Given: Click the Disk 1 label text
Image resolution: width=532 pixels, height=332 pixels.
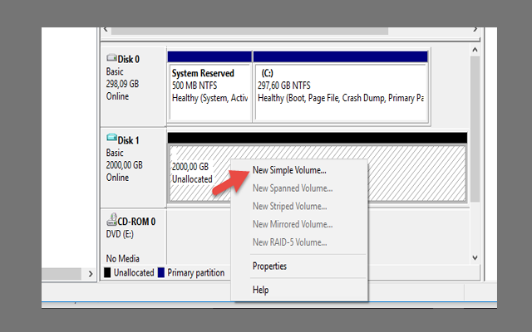Looking at the screenshot, I should click(x=129, y=140).
